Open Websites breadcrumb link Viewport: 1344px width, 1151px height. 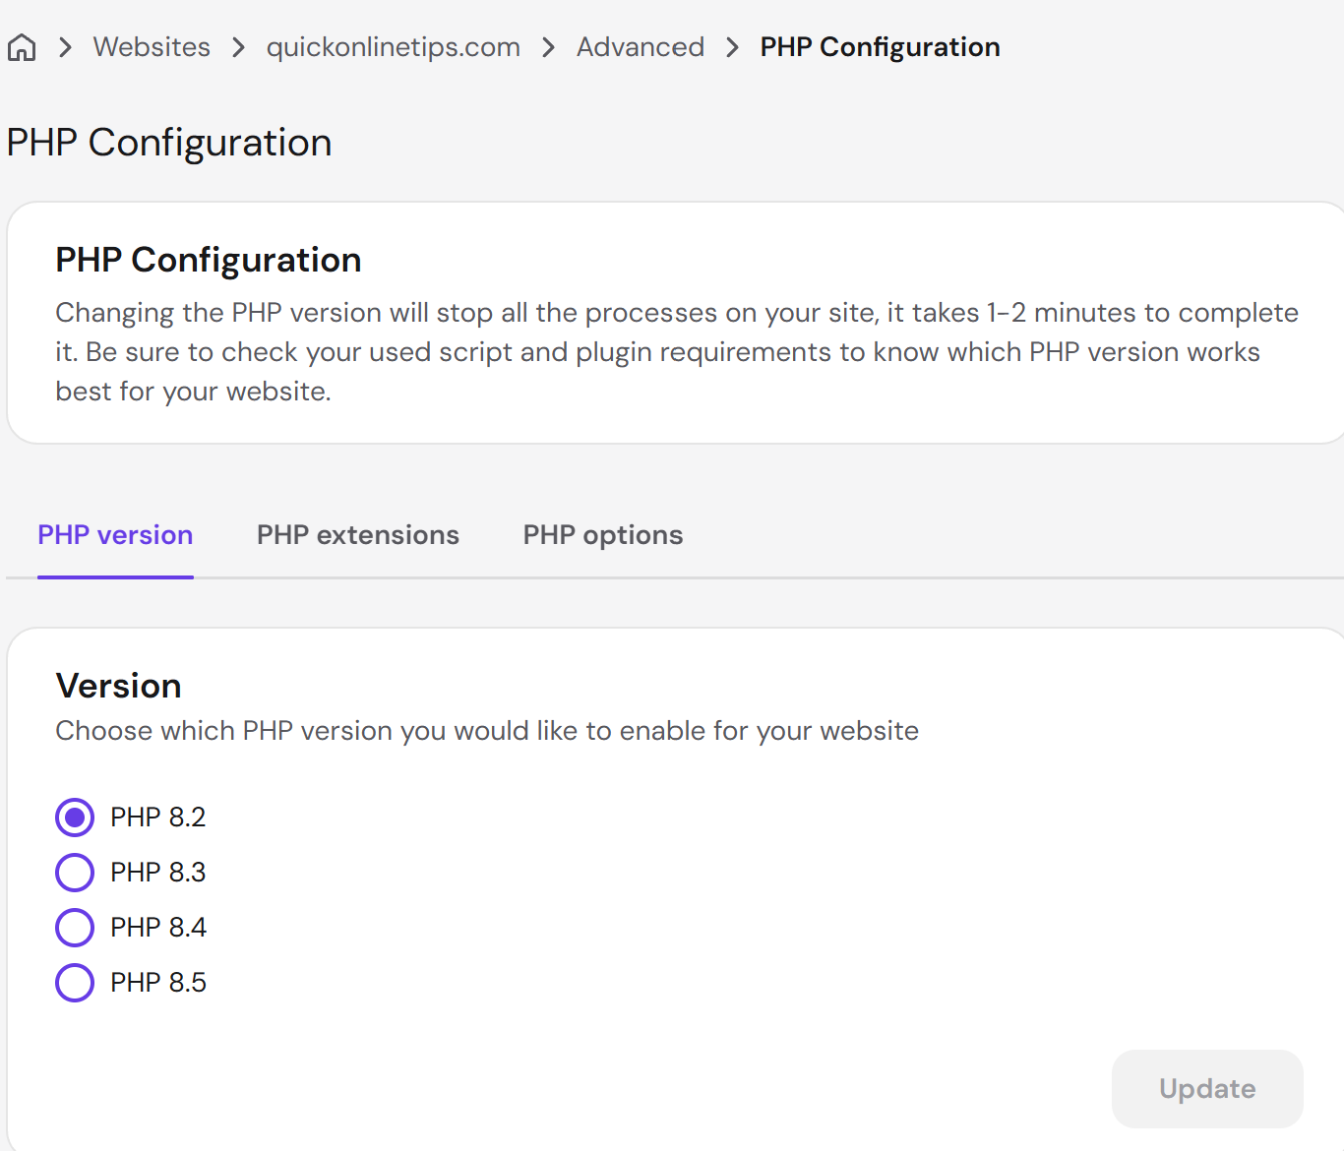pos(152,47)
